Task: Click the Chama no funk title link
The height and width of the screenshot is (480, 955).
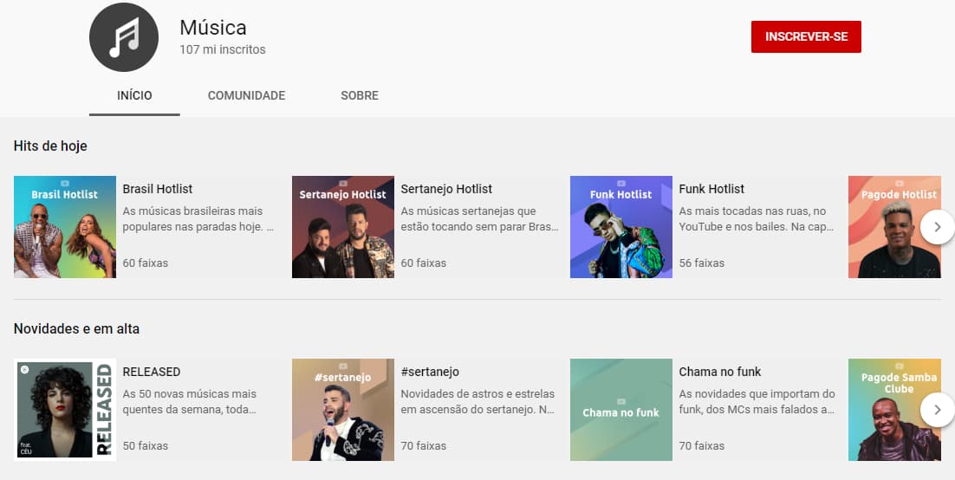Action: [720, 372]
